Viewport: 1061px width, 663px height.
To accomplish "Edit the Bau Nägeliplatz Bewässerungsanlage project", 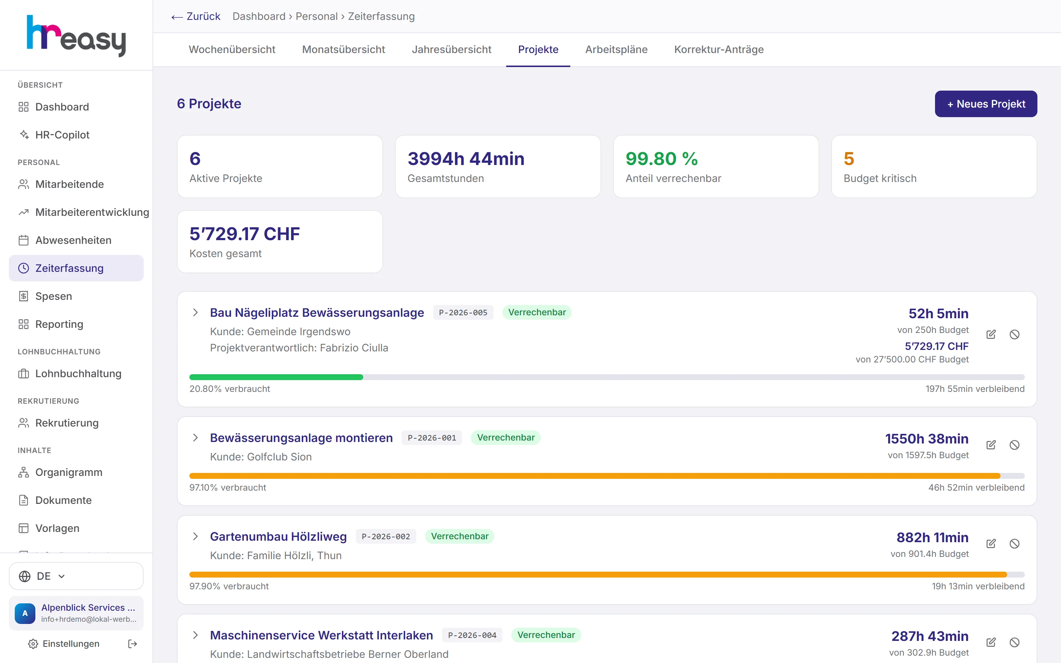I will point(991,334).
